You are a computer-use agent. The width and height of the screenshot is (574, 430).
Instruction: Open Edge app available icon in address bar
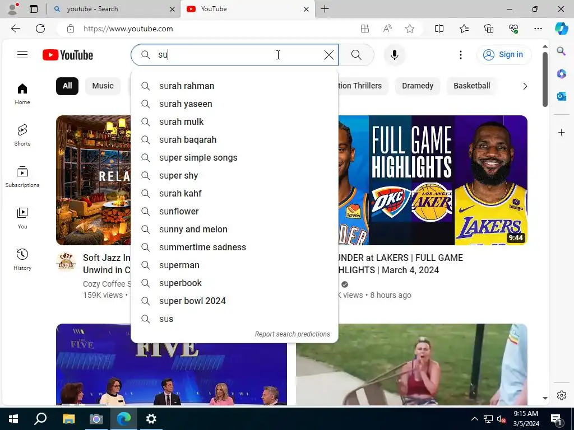[x=364, y=29]
